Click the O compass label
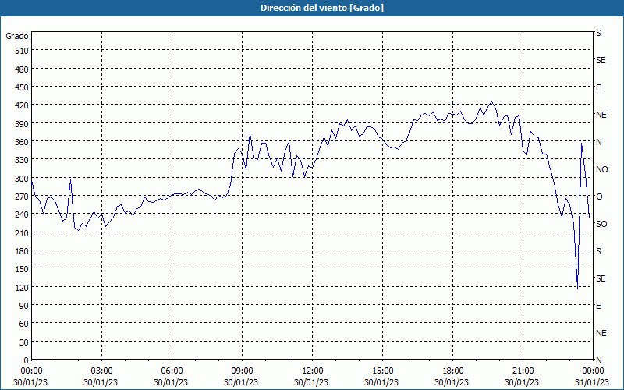Screen dimensions: 624x390 pos(599,197)
